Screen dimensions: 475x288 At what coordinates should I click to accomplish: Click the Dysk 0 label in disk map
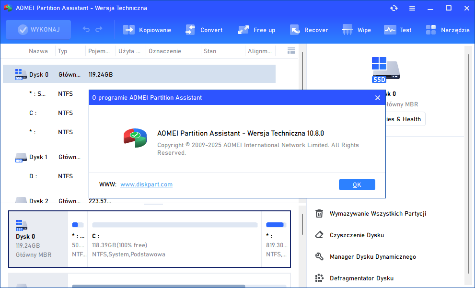point(25,237)
